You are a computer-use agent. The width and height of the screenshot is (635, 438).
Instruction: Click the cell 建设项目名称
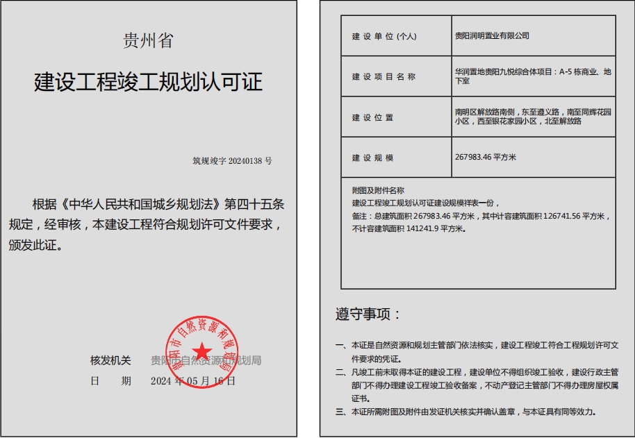pos(396,76)
